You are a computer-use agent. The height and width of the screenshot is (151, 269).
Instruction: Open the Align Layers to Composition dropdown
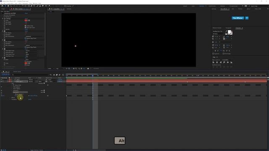[x=227, y=60]
